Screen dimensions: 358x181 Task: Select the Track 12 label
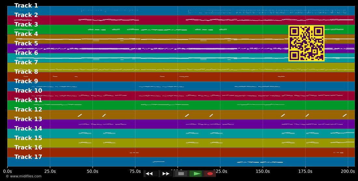tap(28, 110)
